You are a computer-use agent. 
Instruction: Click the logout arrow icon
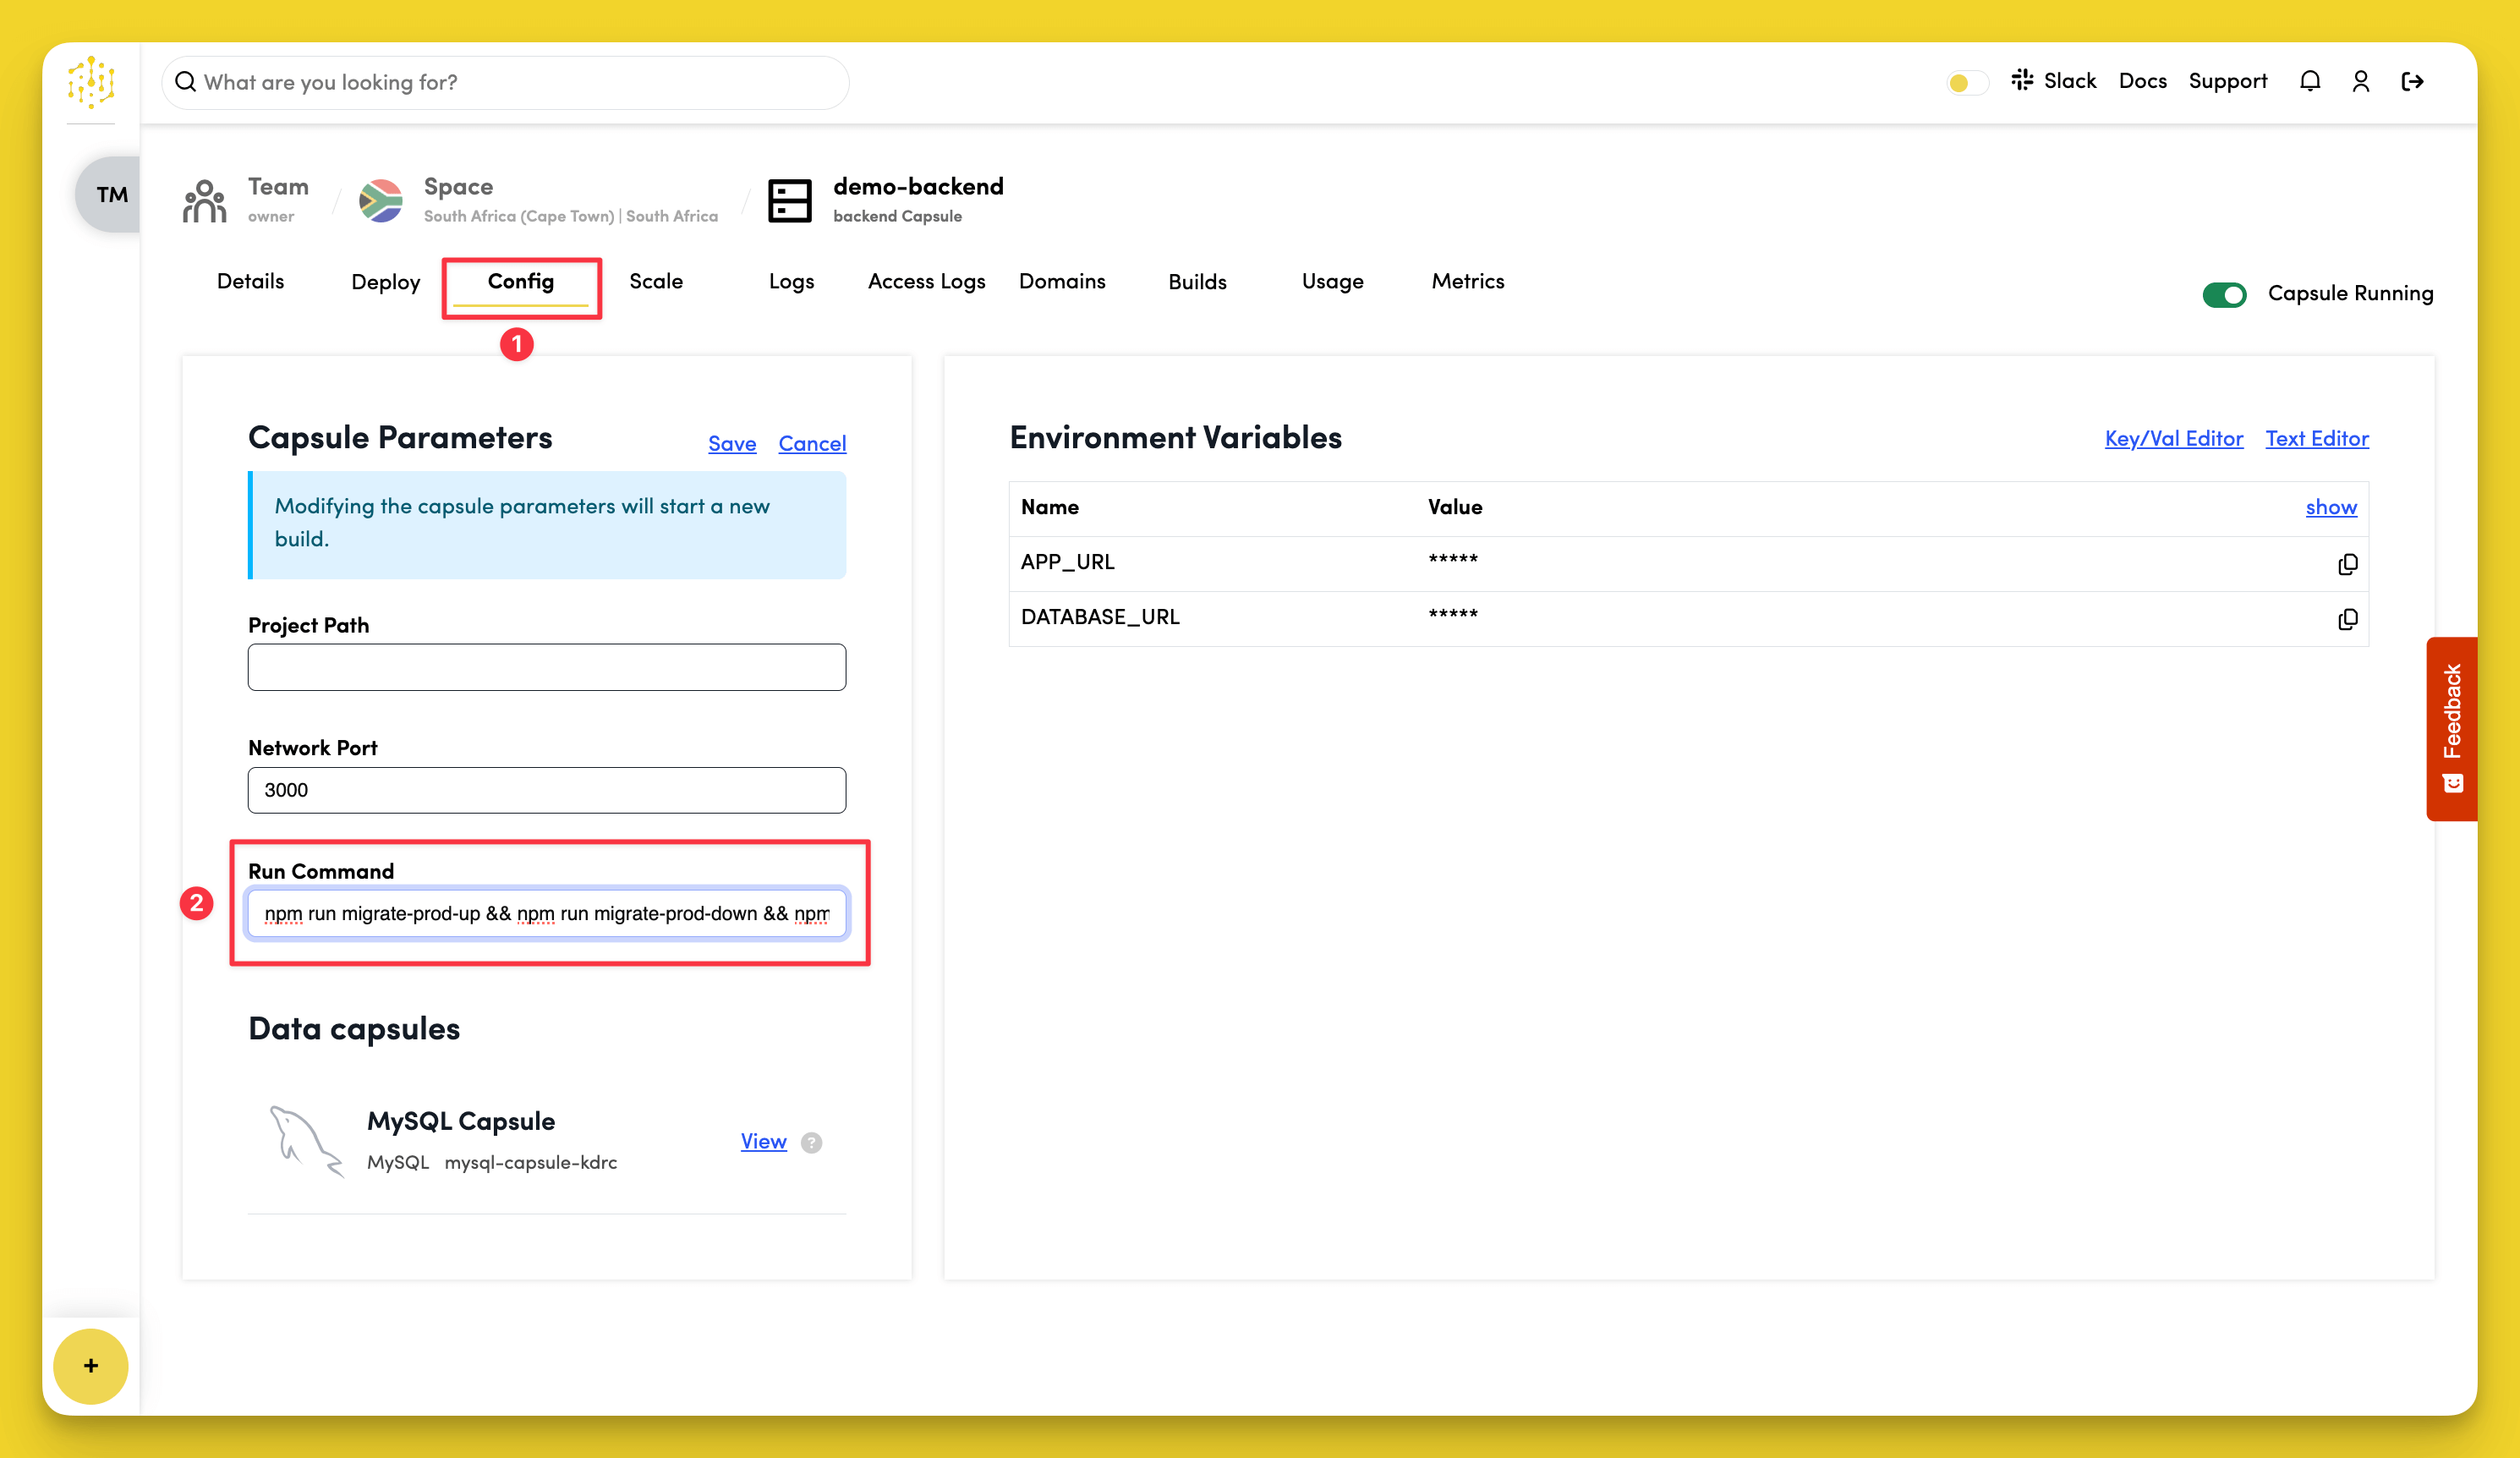pos(2412,81)
